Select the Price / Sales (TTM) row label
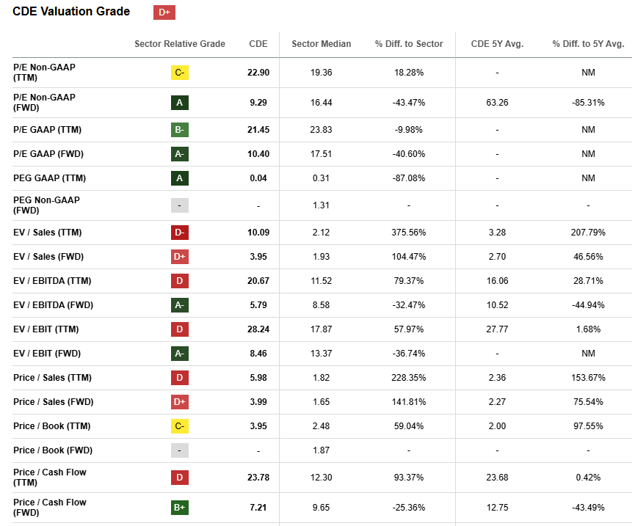 52,378
